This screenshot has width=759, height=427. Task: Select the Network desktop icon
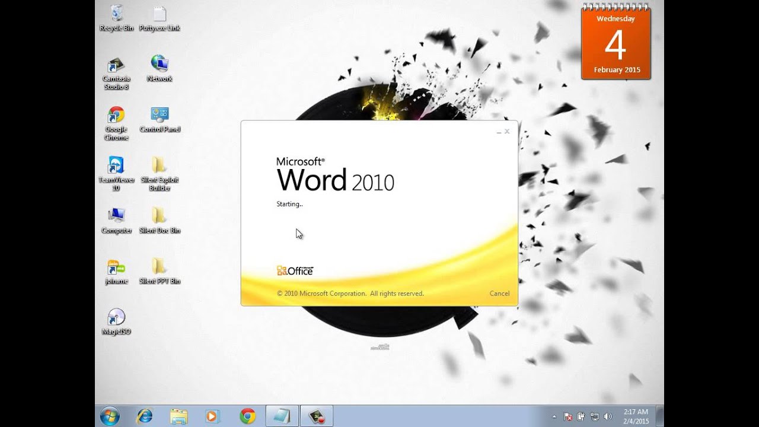point(160,69)
